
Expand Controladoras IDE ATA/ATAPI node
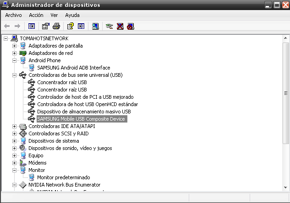coord(14,126)
